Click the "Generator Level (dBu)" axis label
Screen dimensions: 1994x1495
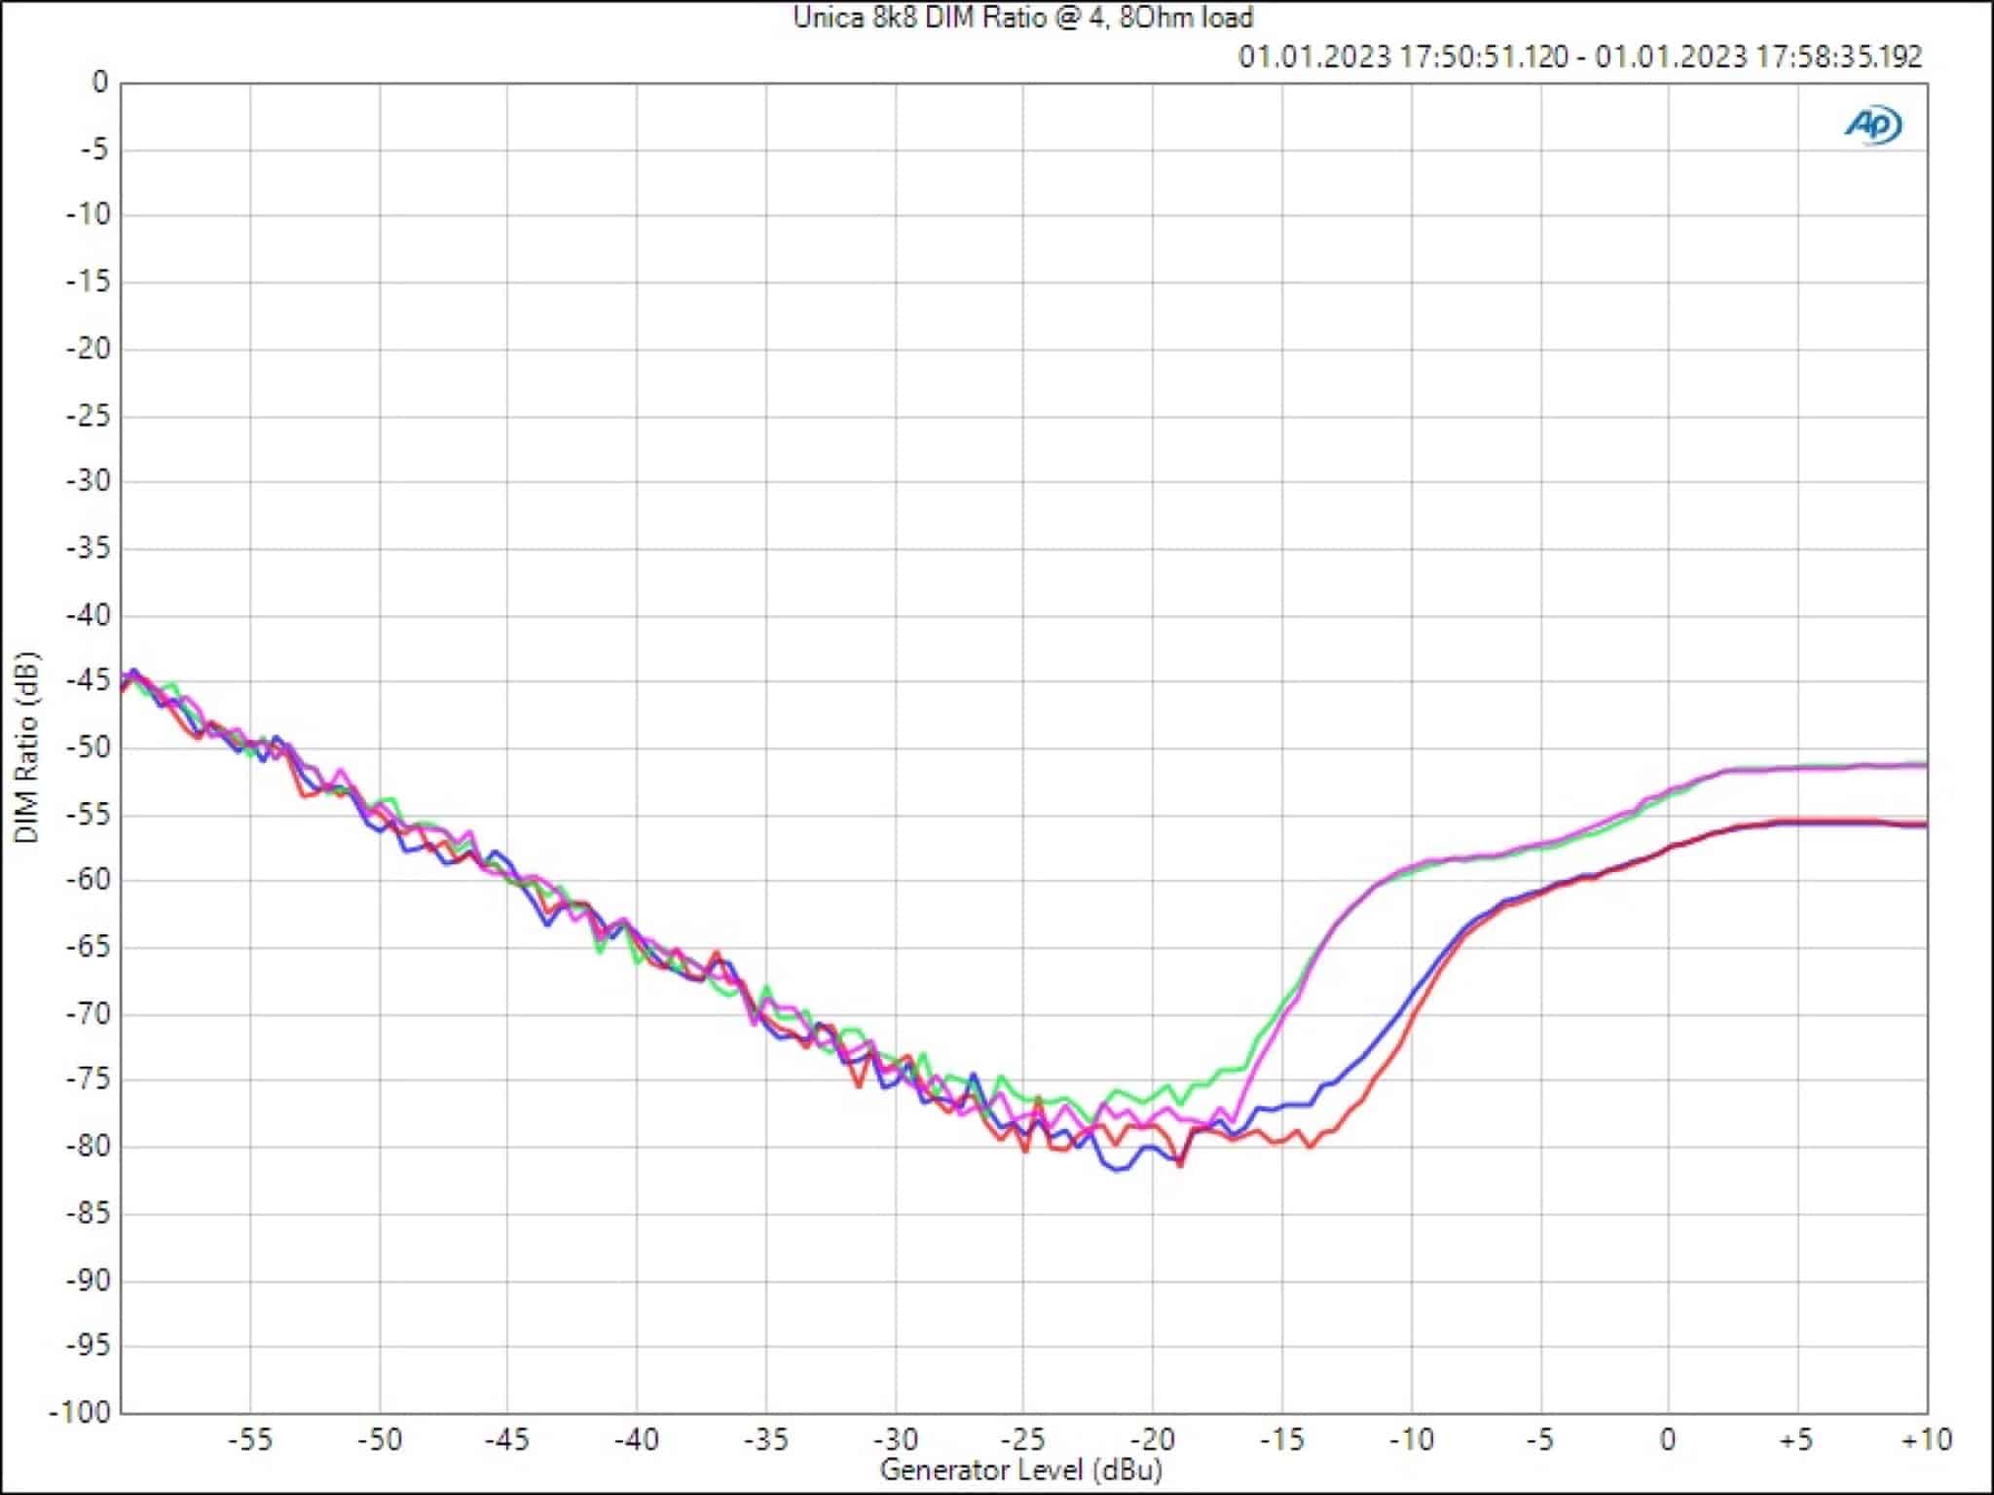[x=1021, y=1469]
